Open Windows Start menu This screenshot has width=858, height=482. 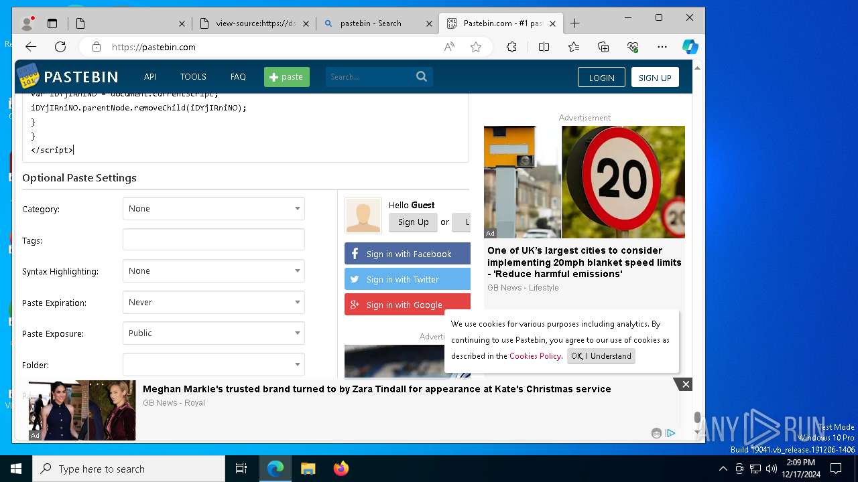[16, 469]
